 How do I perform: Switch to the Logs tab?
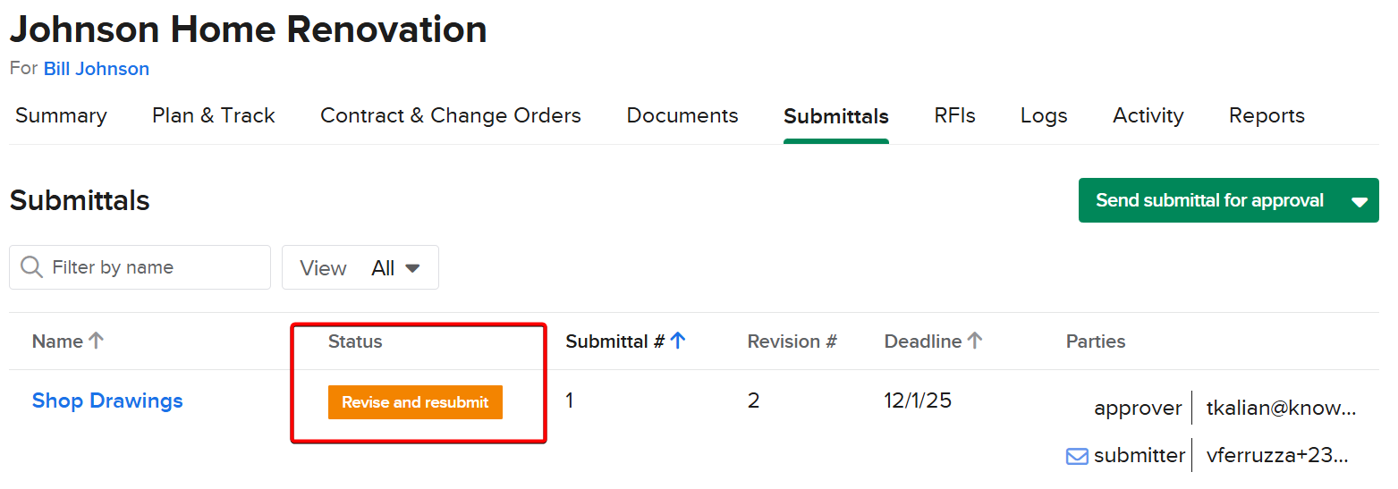1044,116
